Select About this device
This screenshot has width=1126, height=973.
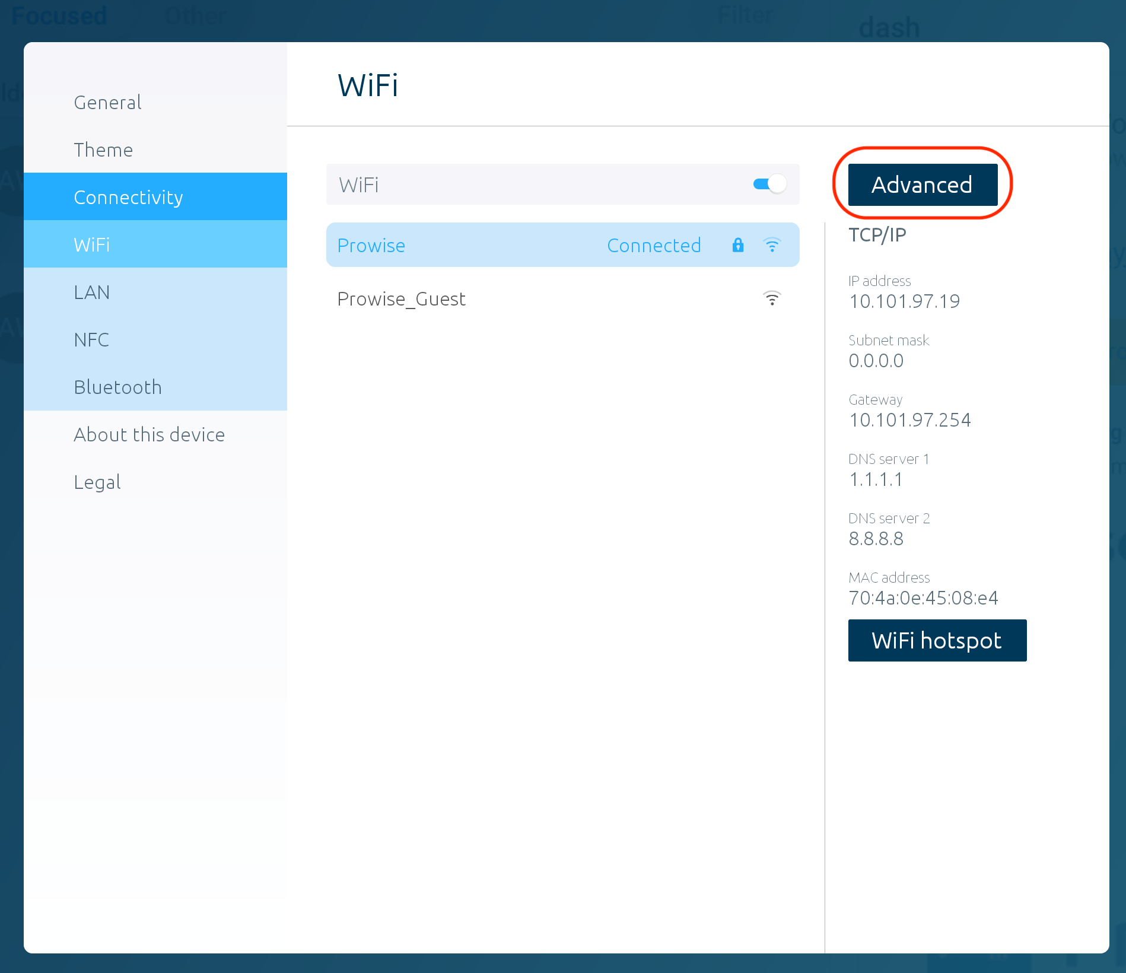click(149, 434)
